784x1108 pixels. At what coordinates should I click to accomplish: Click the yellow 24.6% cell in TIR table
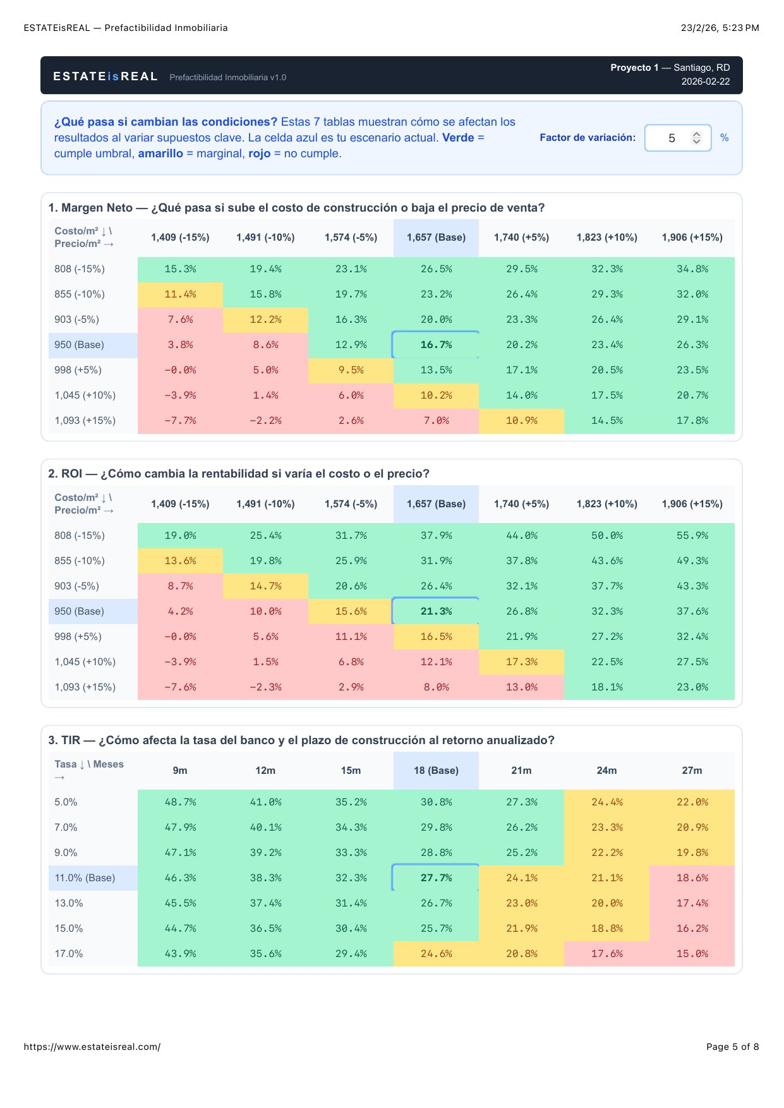pyautogui.click(x=436, y=954)
